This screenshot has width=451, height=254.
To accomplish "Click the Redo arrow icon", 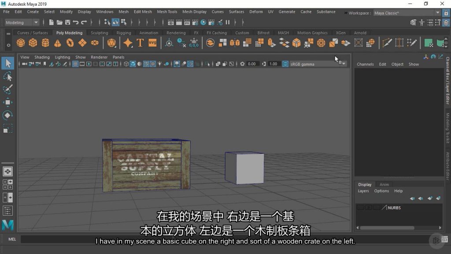I will pos(84,22).
